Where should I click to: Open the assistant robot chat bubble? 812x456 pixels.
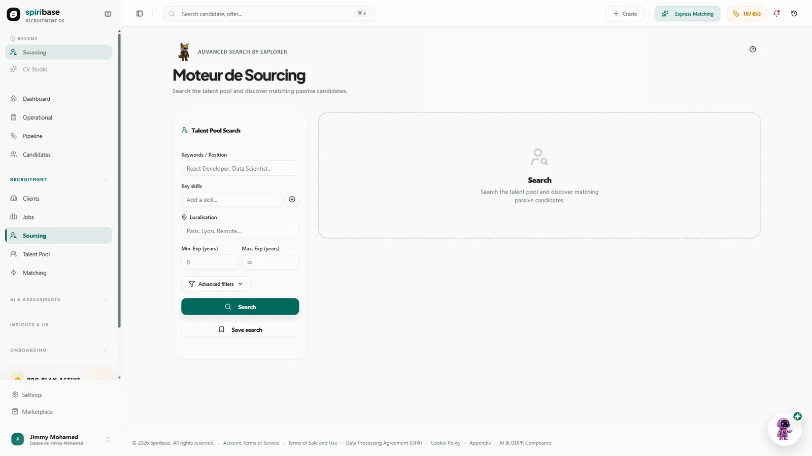(x=785, y=429)
